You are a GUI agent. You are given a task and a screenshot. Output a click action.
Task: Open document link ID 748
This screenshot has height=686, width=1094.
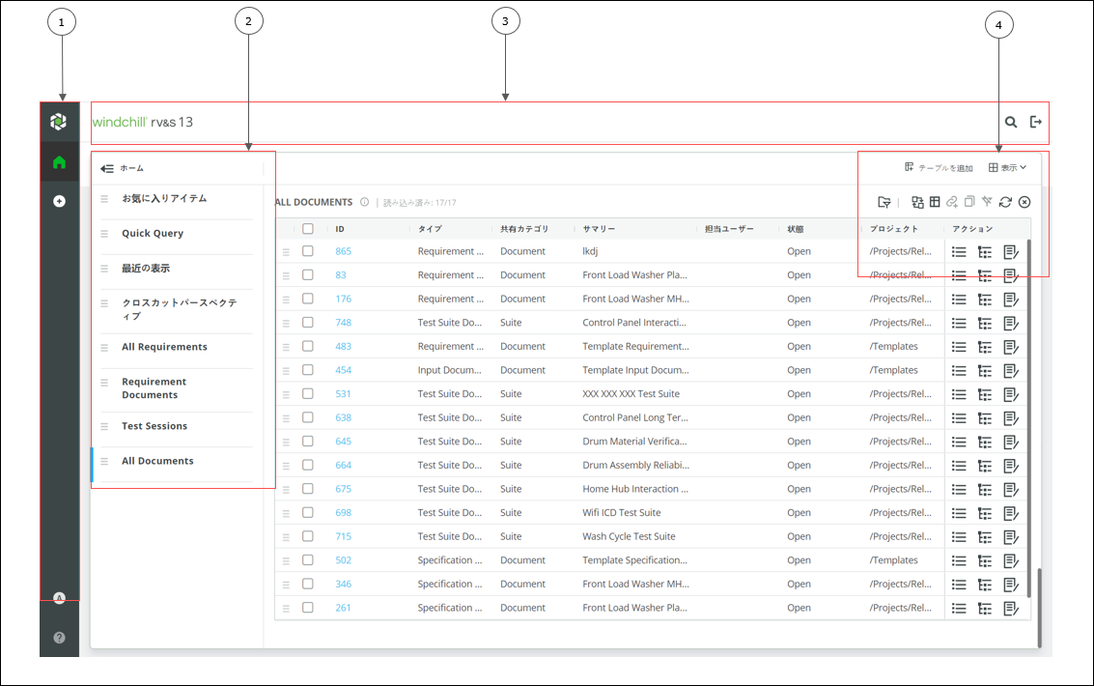pos(344,323)
